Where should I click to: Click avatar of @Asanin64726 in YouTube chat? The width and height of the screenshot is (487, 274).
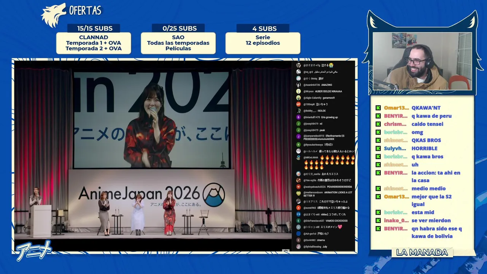click(299, 85)
